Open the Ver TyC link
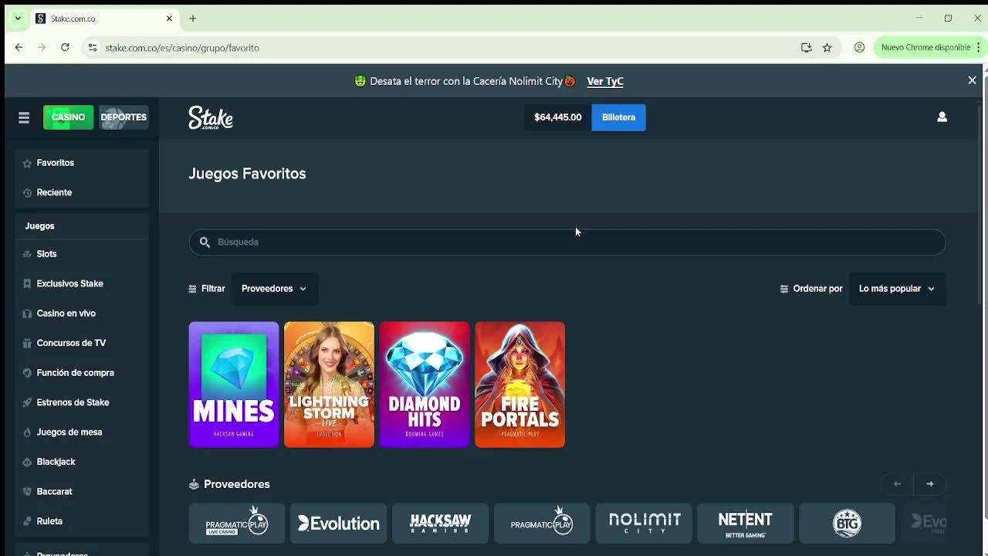Image resolution: width=988 pixels, height=556 pixels. 605,81
